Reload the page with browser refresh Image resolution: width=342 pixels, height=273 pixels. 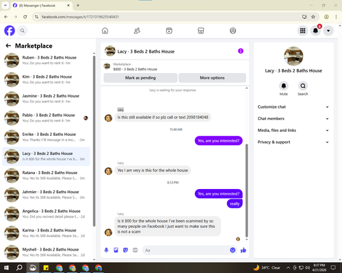click(x=25, y=17)
